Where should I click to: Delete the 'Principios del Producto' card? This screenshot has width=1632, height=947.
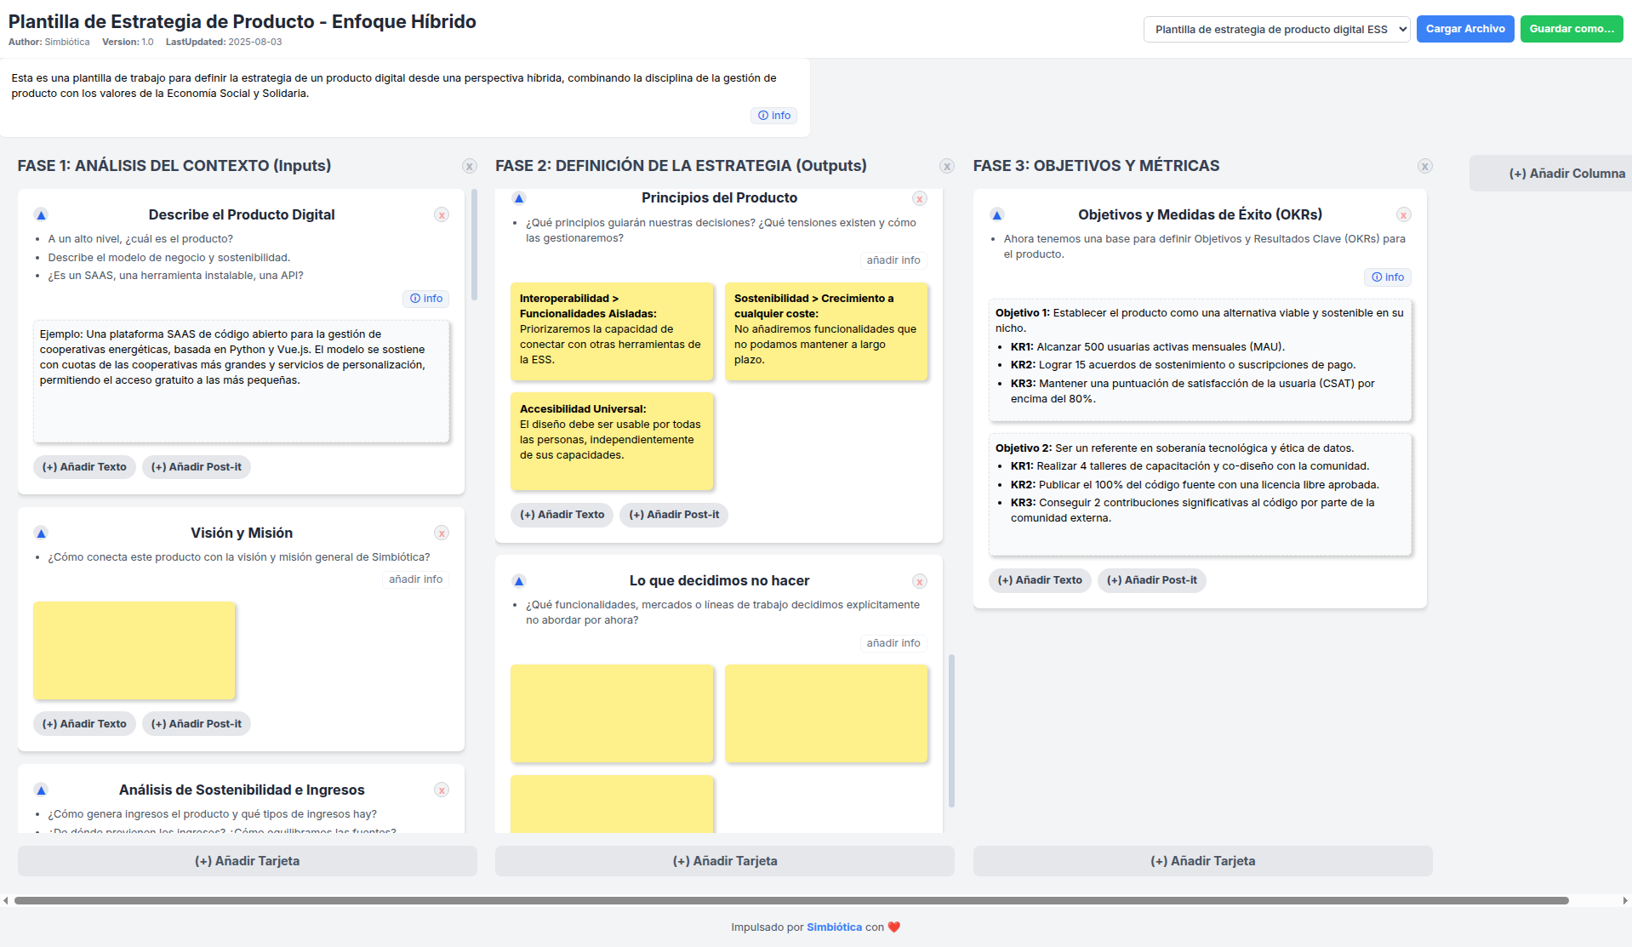pos(920,198)
